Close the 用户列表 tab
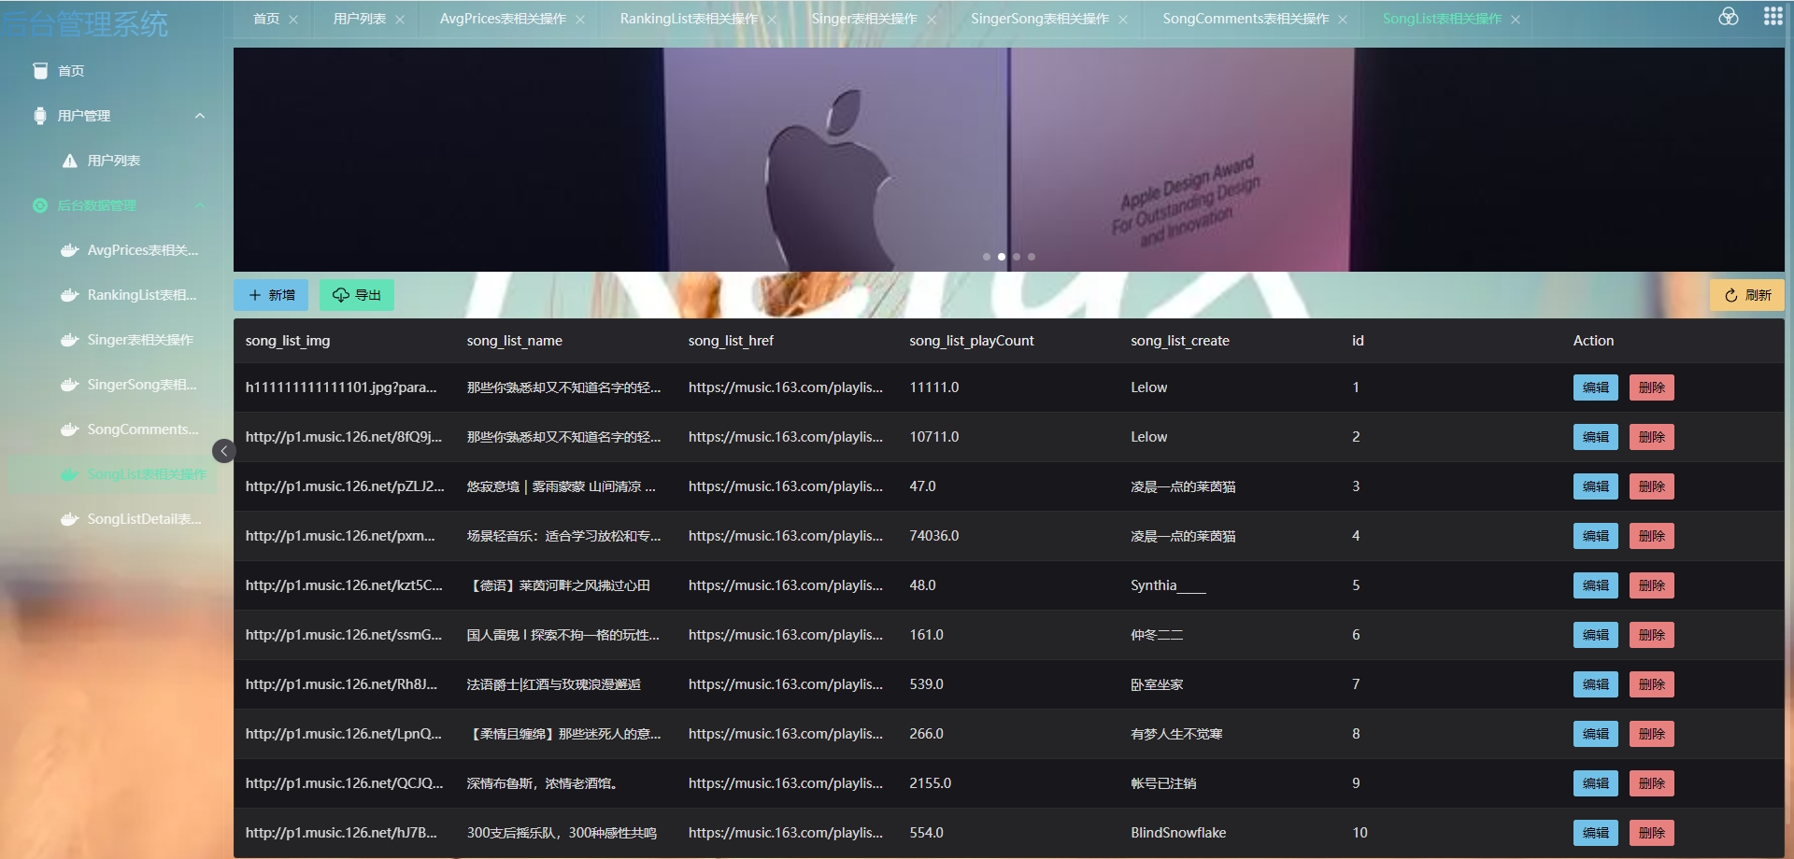The image size is (1794, 859). coord(400,20)
